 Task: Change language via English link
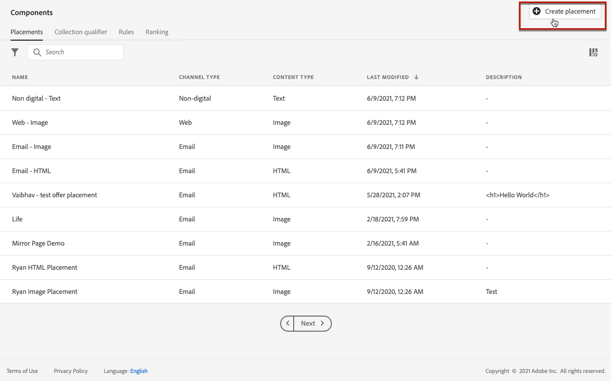pyautogui.click(x=139, y=371)
